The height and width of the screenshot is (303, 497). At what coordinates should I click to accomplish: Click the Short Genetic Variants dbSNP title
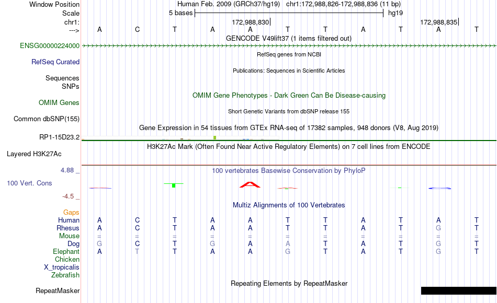pyautogui.click(x=289, y=111)
